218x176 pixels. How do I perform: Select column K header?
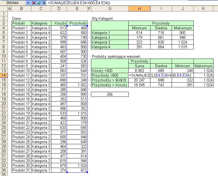pos(203,9)
